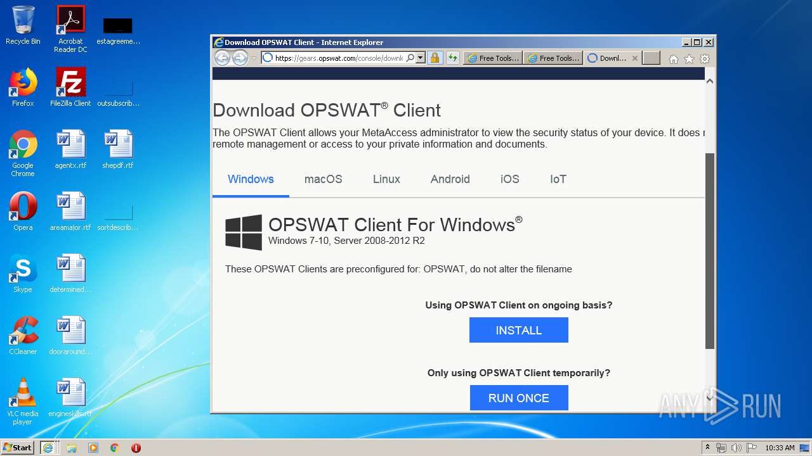Viewport: 812px width, 456px height.
Task: Select FileZilla Client desktop icon
Action: point(70,87)
